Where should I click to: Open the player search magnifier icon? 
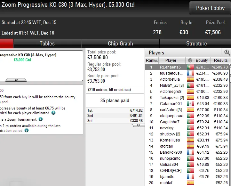pos(227,53)
